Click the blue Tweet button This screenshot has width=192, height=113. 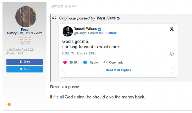[25, 69]
